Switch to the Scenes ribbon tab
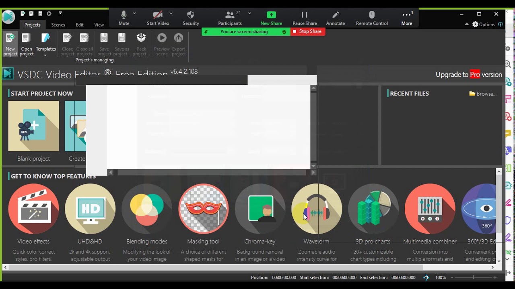Image resolution: width=515 pixels, height=289 pixels. tap(58, 24)
